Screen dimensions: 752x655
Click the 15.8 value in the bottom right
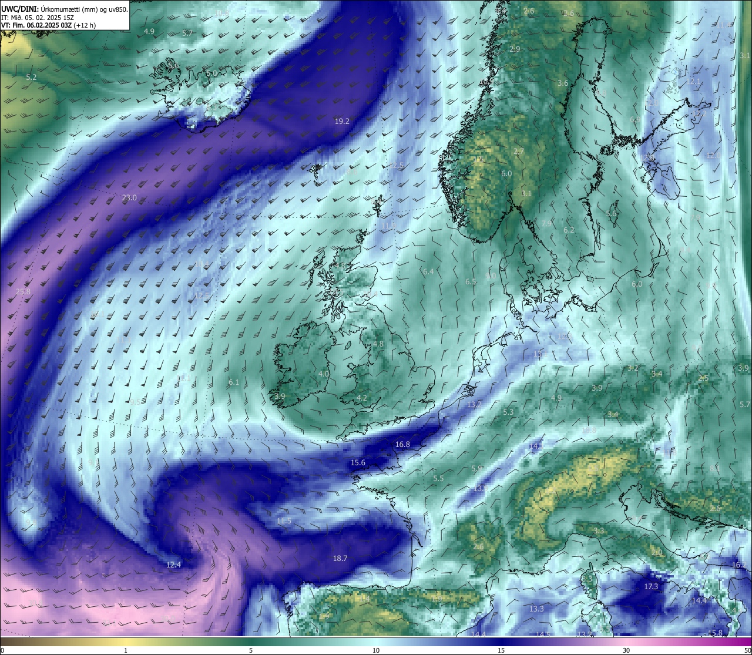pos(715,633)
